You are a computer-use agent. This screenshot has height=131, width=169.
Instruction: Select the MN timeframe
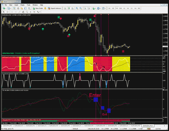(x=139, y=8)
